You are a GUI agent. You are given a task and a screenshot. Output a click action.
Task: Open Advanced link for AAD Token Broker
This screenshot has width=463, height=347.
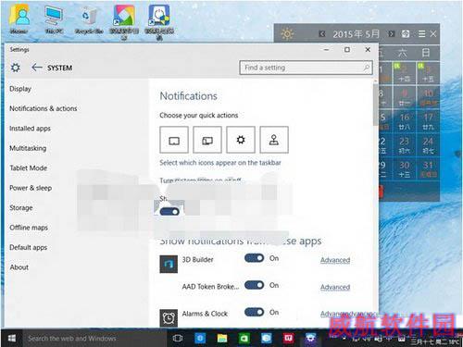click(335, 287)
